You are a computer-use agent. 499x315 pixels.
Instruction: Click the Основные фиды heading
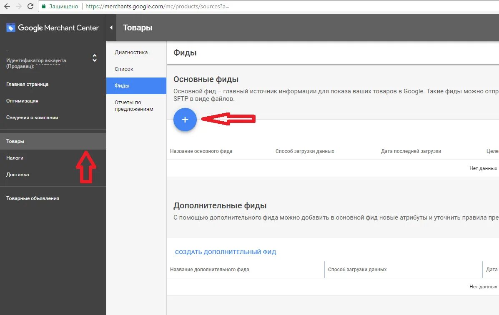click(206, 79)
